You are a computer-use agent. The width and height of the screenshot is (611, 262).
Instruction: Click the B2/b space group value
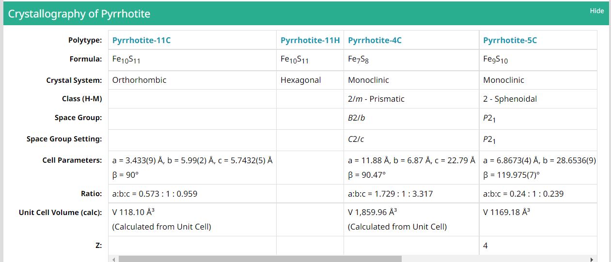point(357,118)
